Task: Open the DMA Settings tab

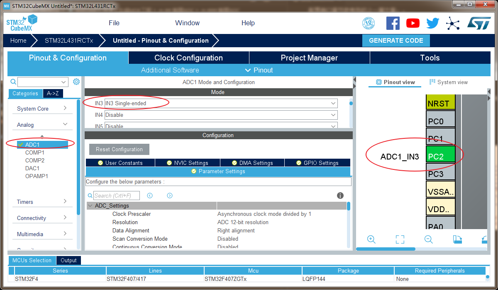Action: point(252,163)
